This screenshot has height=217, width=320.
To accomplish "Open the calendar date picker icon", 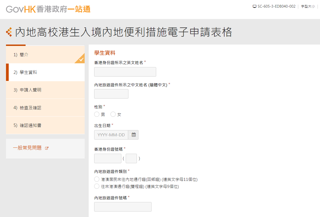I will 133,135.
